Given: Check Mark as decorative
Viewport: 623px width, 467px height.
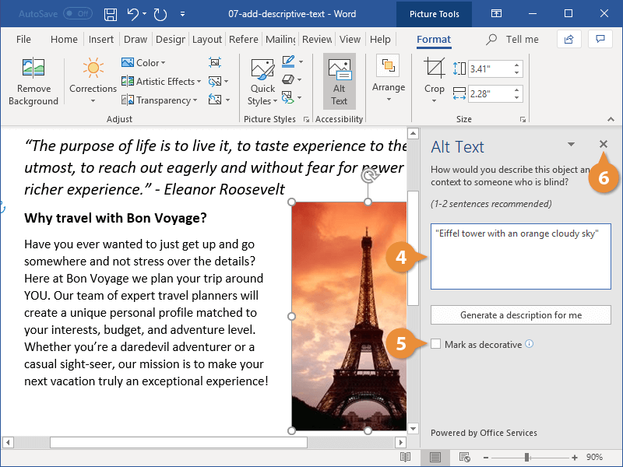Looking at the screenshot, I should coord(436,344).
